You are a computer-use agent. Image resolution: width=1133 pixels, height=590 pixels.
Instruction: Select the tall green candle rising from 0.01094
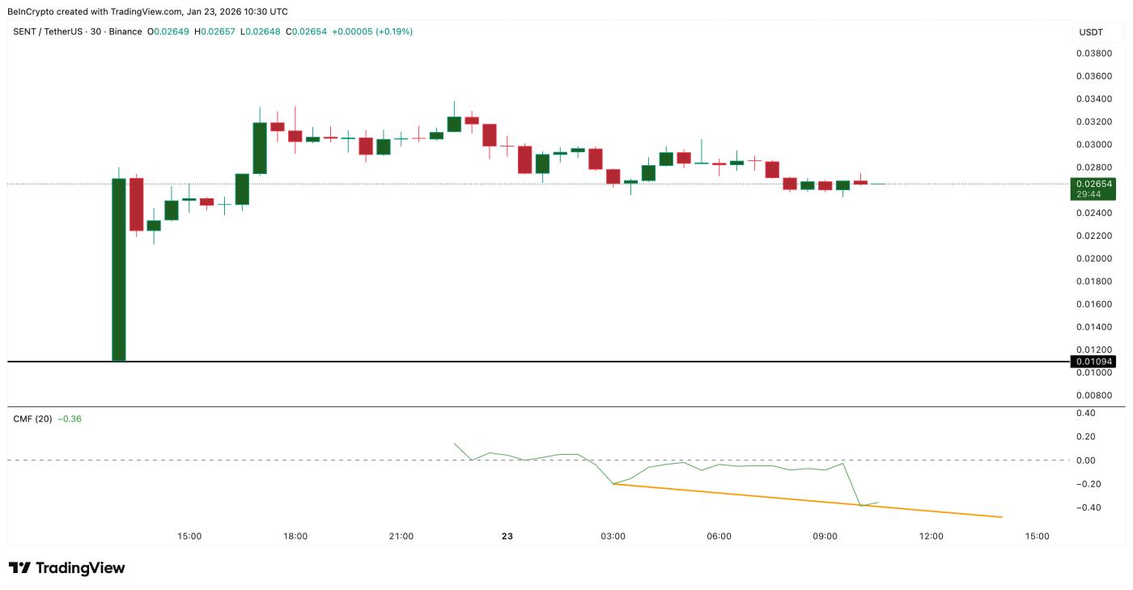pos(119,269)
